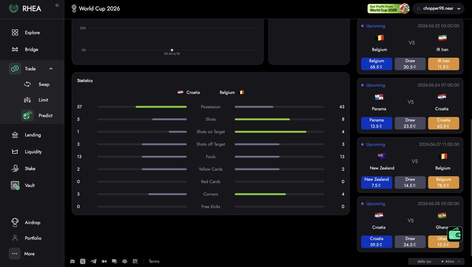The width and height of the screenshot is (472, 267).
Task: Bet on Croatia 63.5 vs Panama
Action: point(444,123)
